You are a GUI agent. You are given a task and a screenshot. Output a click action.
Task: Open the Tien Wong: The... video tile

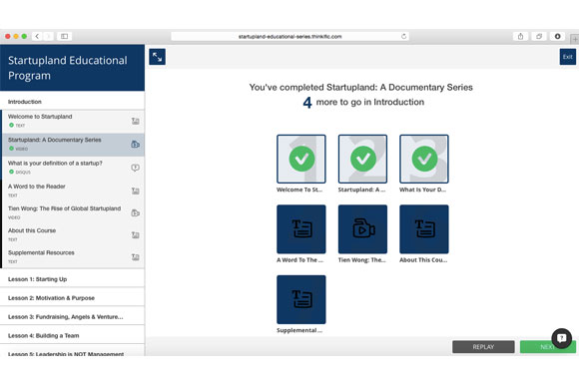362,229
